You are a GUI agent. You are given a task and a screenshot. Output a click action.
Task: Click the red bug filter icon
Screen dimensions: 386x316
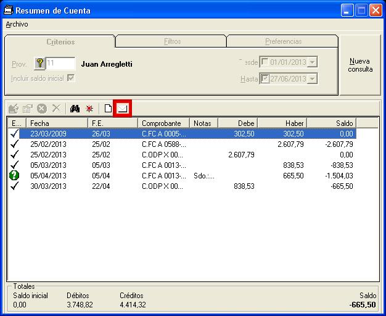[89, 109]
